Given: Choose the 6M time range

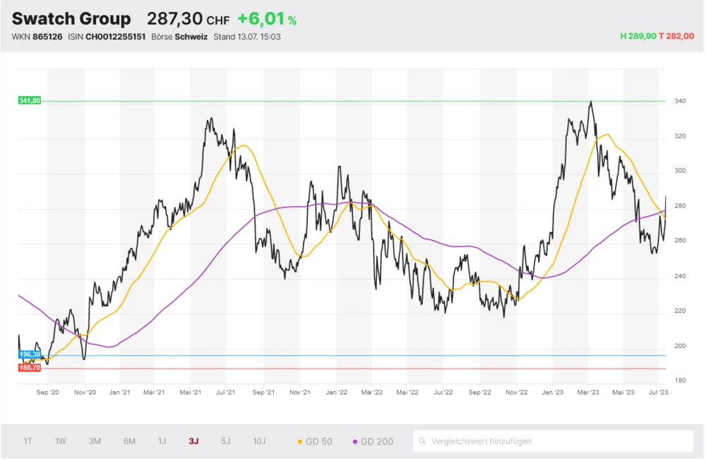Looking at the screenshot, I should point(129,442).
